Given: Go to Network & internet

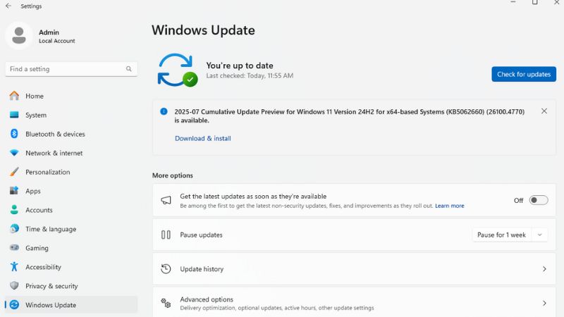Looking at the screenshot, I should point(71,153).
